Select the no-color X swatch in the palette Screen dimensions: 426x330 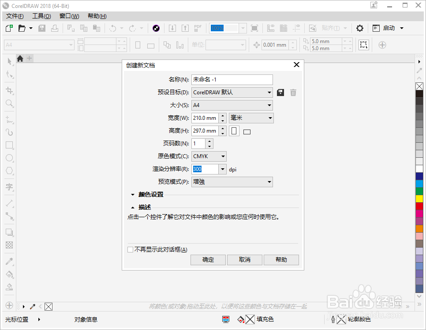coord(419,86)
